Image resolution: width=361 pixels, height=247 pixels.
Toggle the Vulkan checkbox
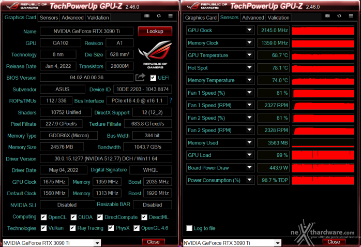pyautogui.click(x=43, y=228)
